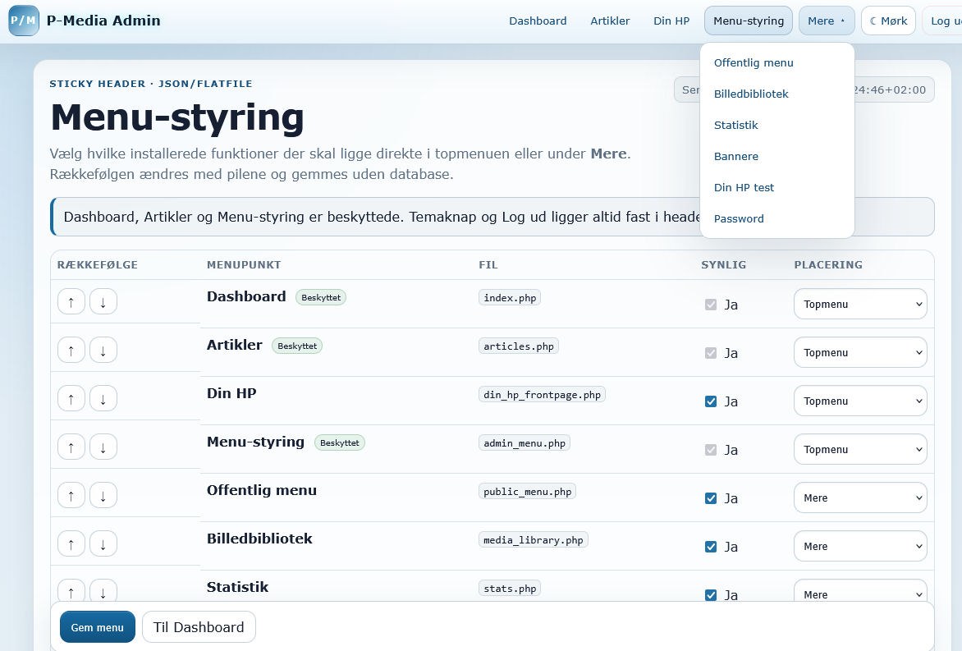Click Log ud button
Screen dimensions: 962x651
tap(944, 21)
